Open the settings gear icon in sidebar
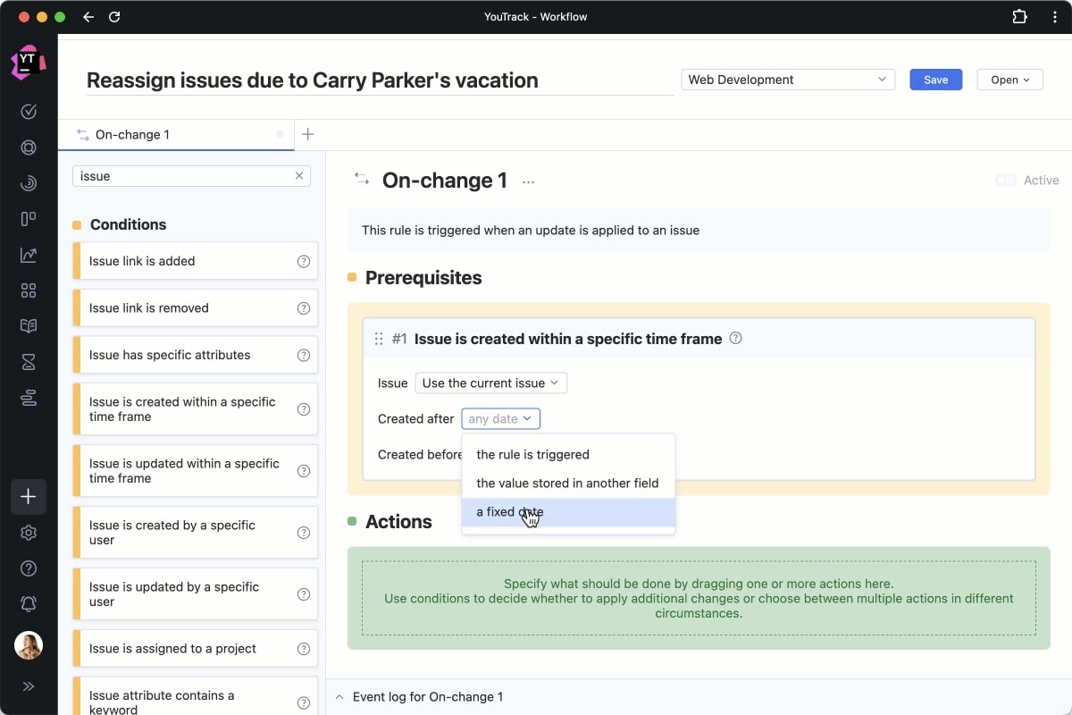This screenshot has width=1072, height=715. [29, 533]
